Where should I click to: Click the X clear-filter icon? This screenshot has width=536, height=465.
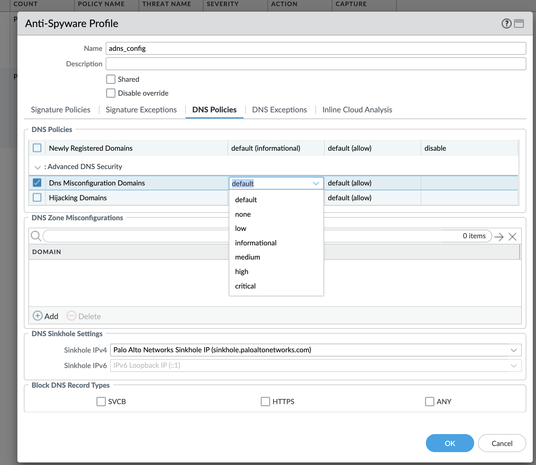point(512,237)
